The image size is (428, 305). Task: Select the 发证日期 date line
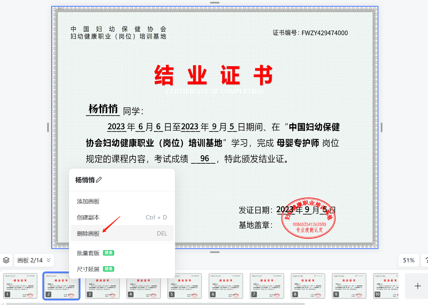tap(287, 210)
